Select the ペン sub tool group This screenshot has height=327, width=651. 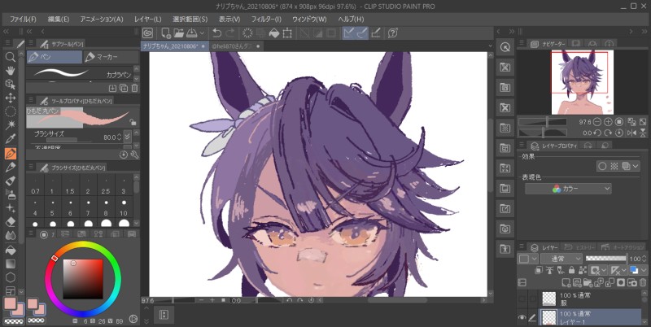coord(55,57)
